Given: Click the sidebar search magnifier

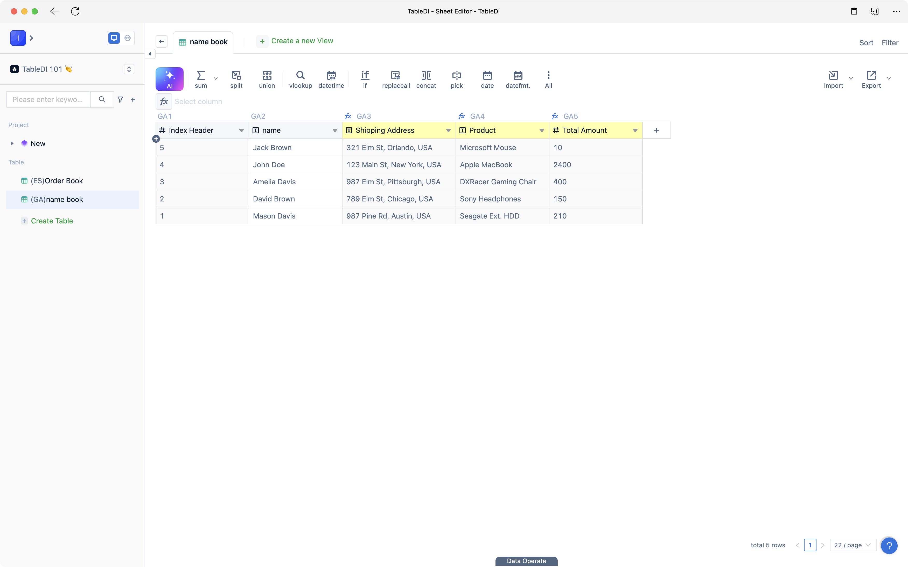Looking at the screenshot, I should (102, 99).
